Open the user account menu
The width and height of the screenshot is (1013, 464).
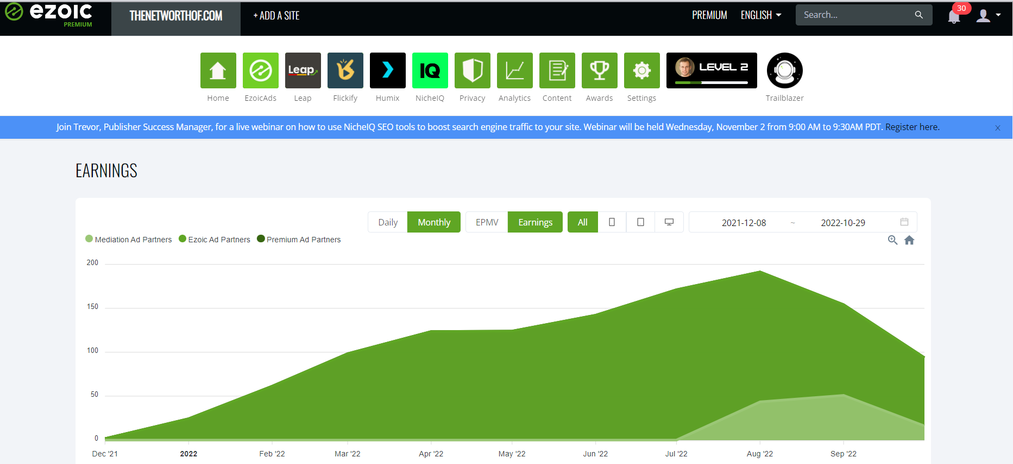pos(988,16)
